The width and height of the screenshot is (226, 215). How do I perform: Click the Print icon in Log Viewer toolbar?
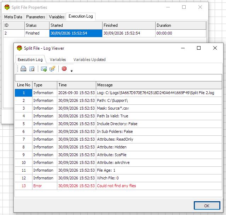point(23,69)
